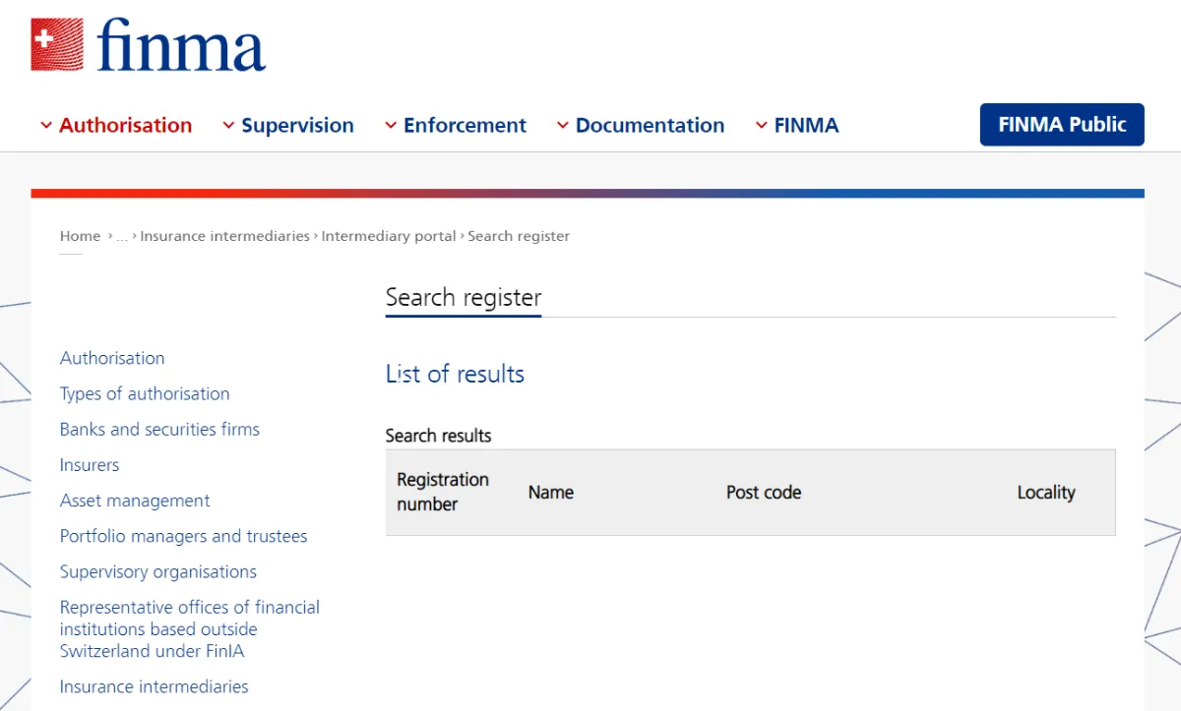The image size is (1181, 711).
Task: Open Insurance intermediaries sidebar link
Action: (155, 686)
